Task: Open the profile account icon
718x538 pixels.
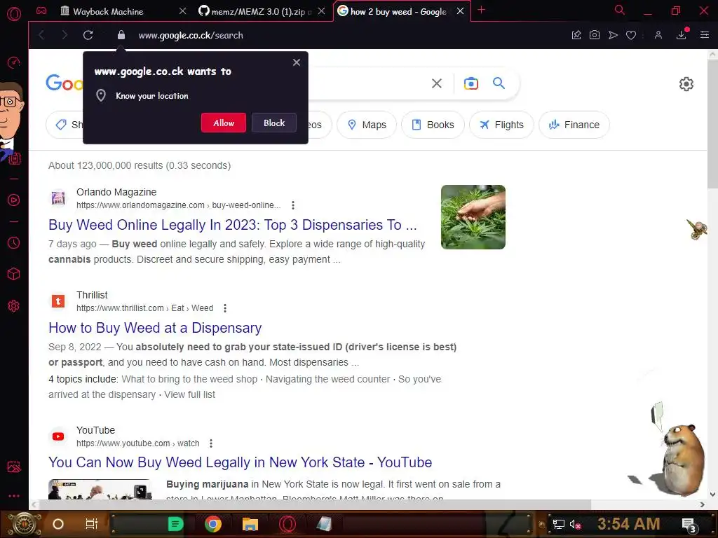Action: [658, 35]
